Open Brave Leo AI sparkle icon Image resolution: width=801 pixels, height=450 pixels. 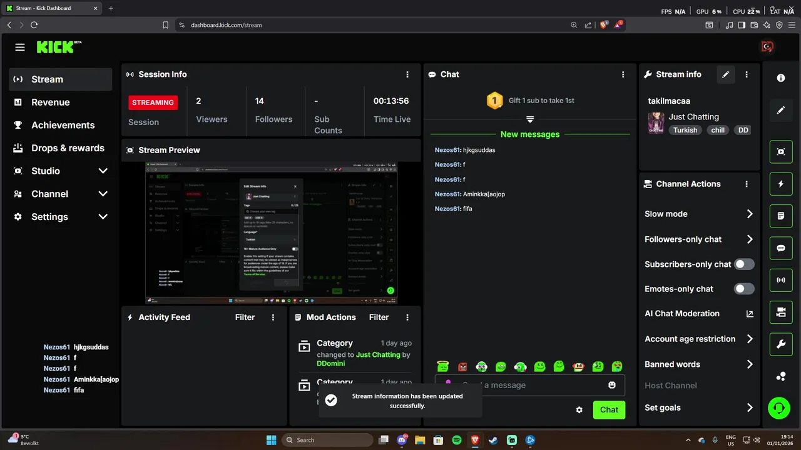pos(767,25)
